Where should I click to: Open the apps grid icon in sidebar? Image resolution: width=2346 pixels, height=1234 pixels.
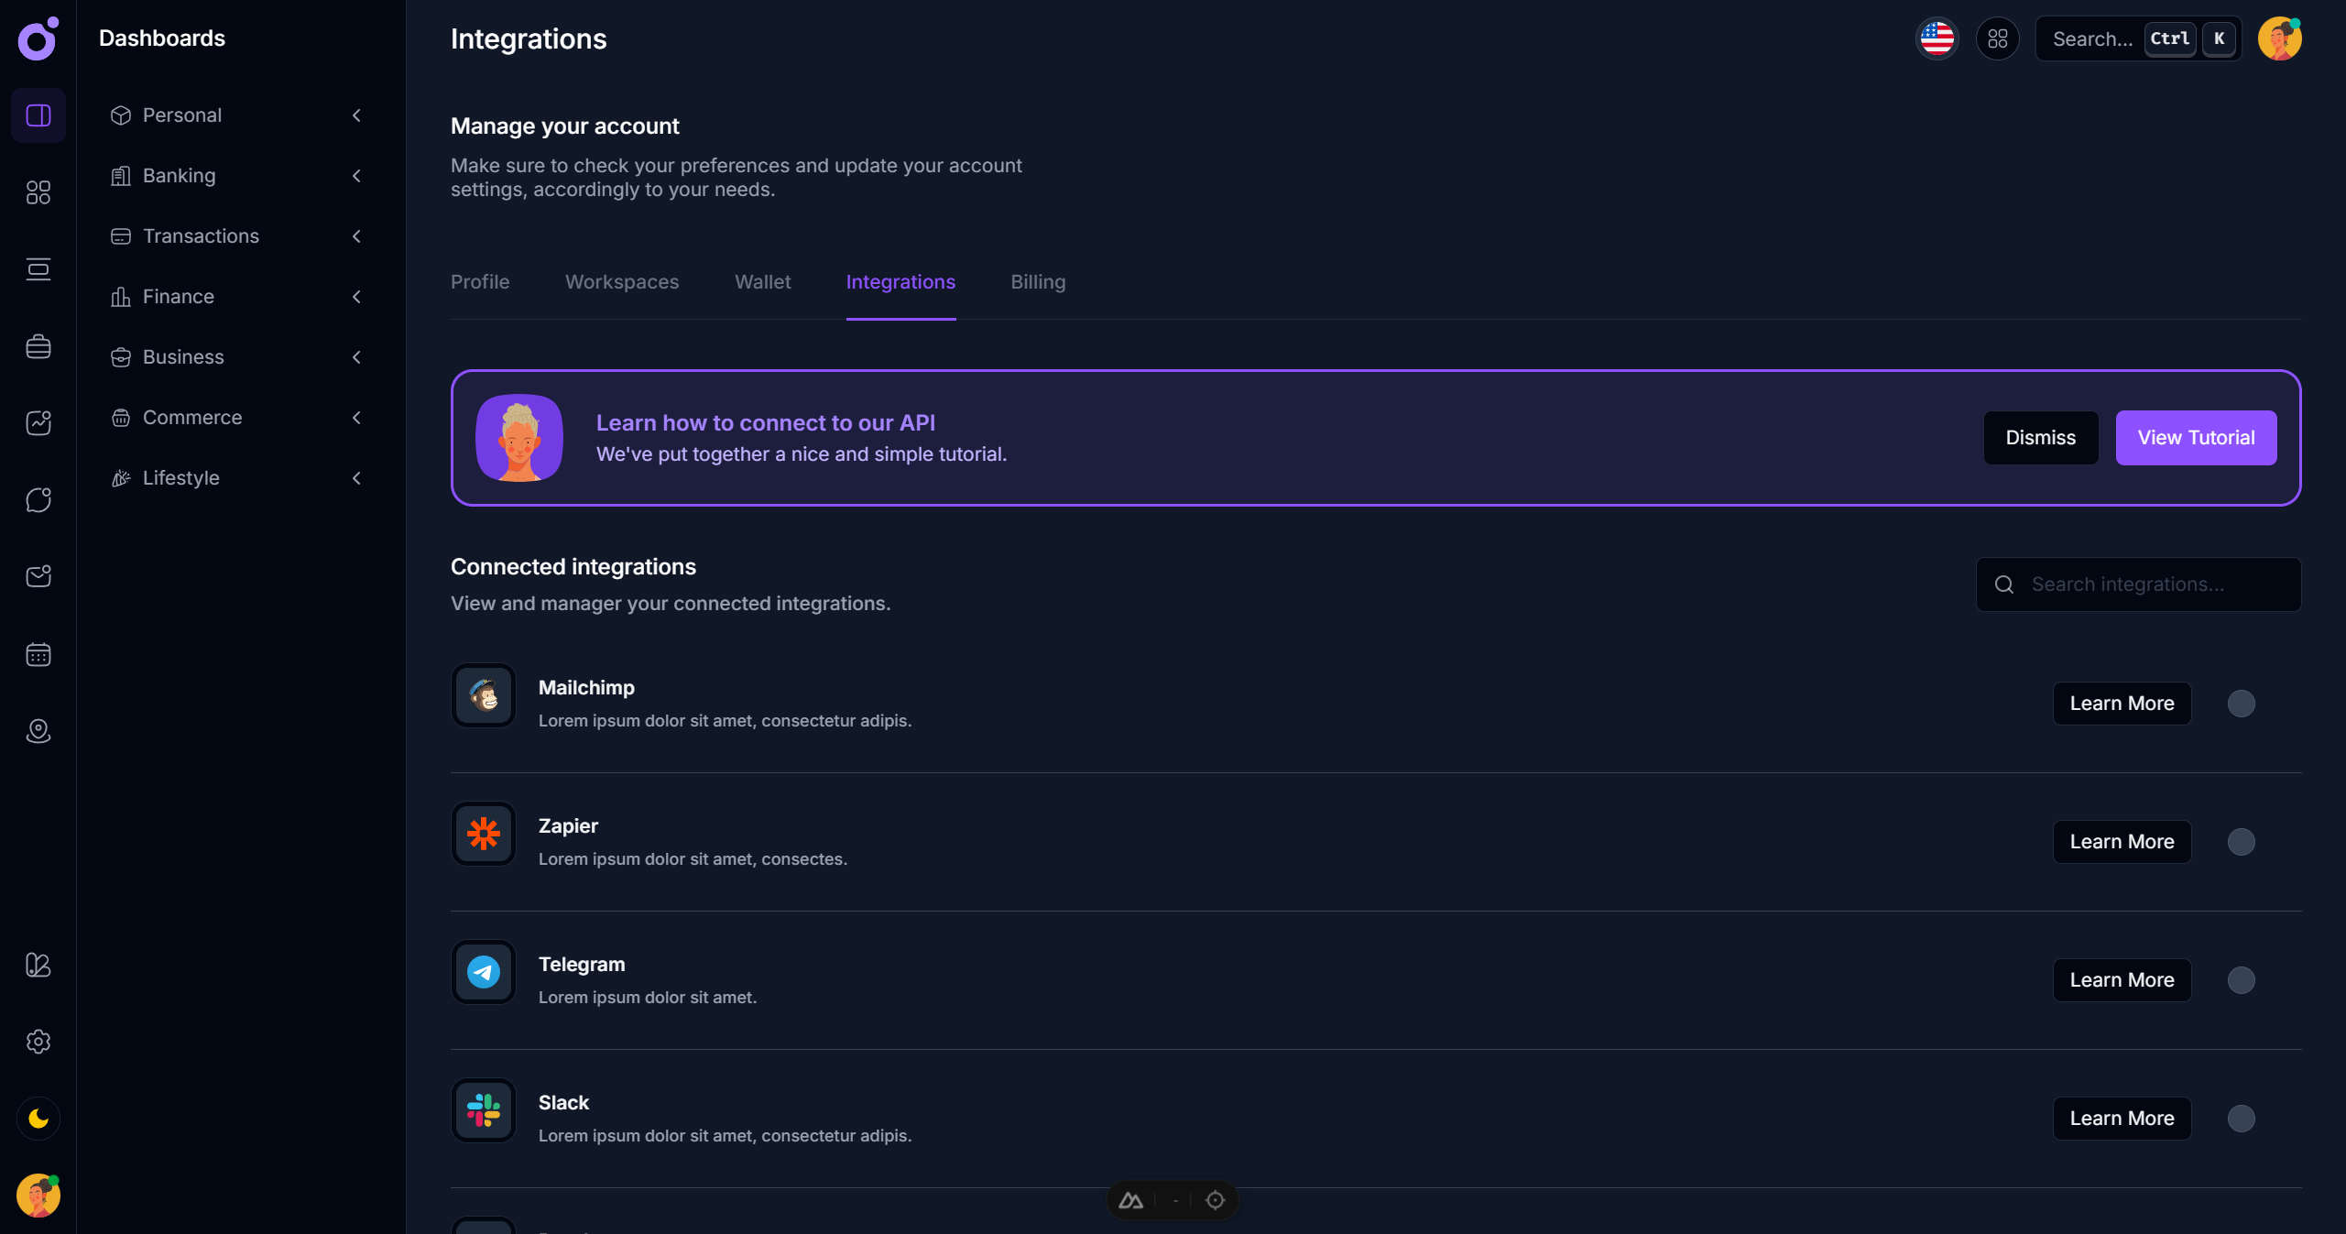click(38, 192)
